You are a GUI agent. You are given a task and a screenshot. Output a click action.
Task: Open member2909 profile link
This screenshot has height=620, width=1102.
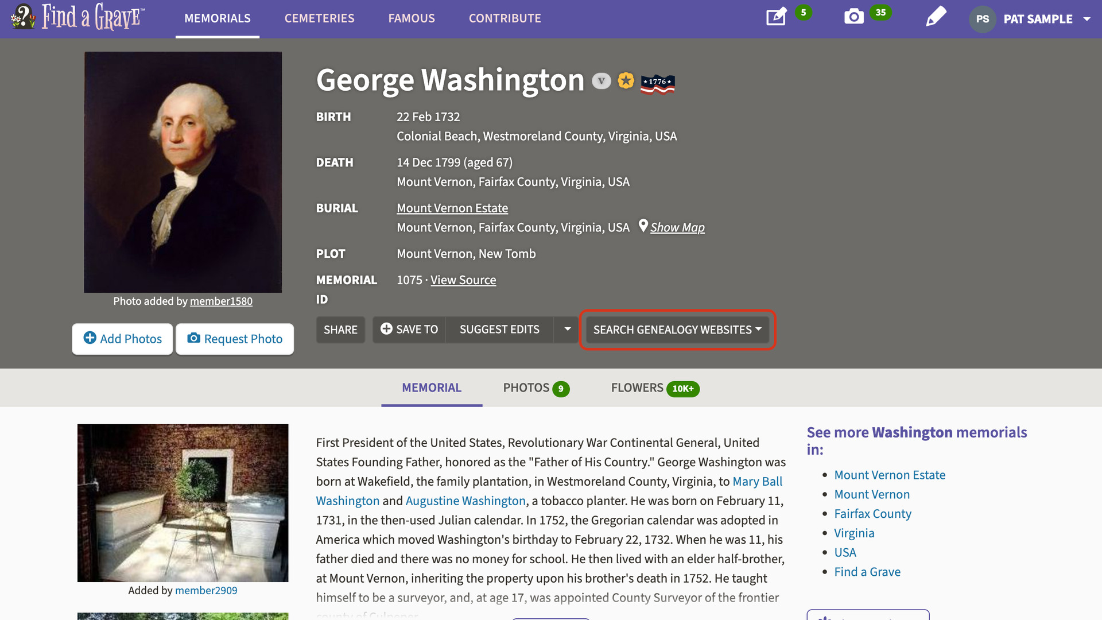click(206, 591)
